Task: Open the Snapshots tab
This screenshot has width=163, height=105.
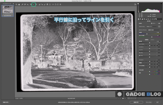Action: 156,19
